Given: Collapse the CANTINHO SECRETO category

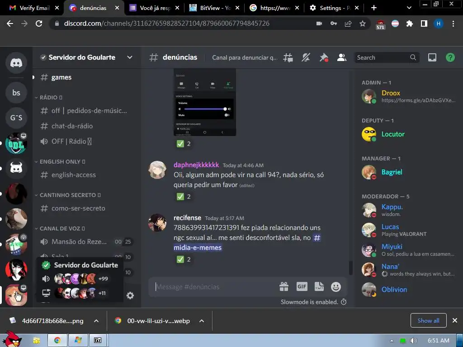Looking at the screenshot, I should [x=68, y=195].
